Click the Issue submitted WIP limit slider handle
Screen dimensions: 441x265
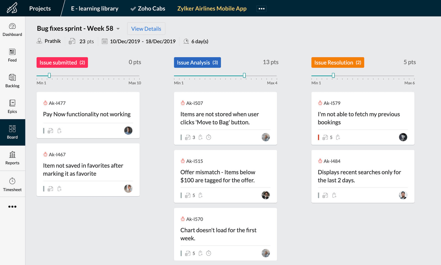[x=49, y=75]
